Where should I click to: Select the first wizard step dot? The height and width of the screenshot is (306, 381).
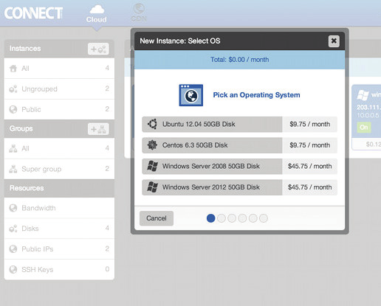point(211,218)
